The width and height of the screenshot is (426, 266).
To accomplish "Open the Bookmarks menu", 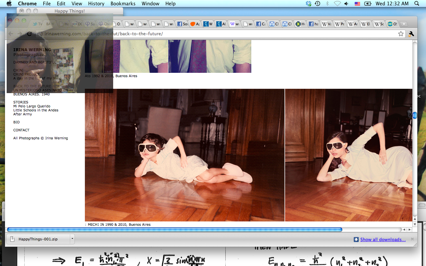I will pos(123,4).
